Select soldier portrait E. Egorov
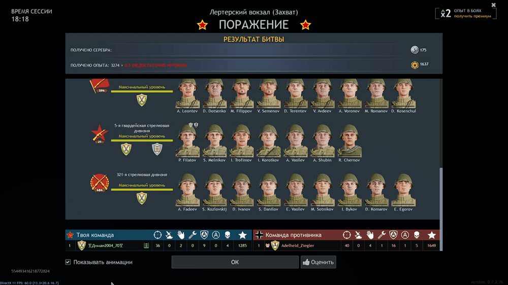Viewport: 508px width, 285px height. 403,190
